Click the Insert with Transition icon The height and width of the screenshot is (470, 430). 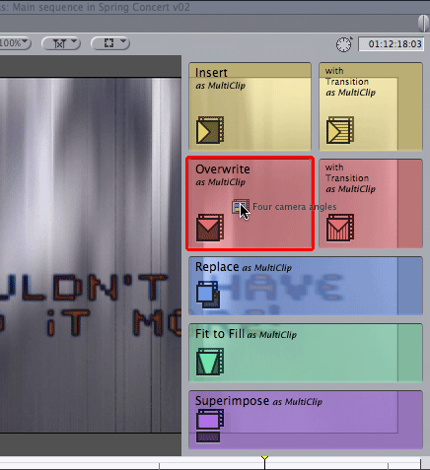coord(340,130)
